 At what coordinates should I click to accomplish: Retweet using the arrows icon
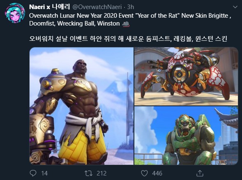[89, 173]
